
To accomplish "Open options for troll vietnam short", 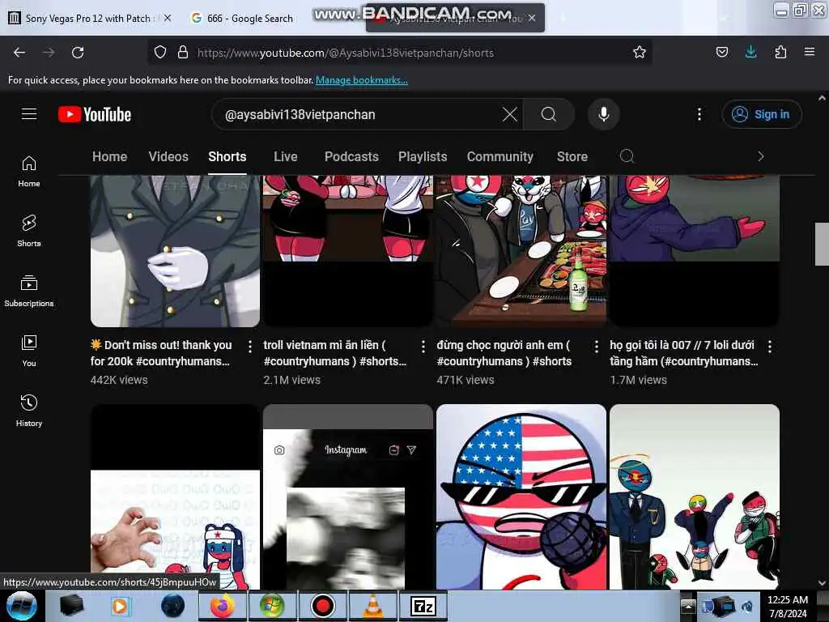I will 423,347.
